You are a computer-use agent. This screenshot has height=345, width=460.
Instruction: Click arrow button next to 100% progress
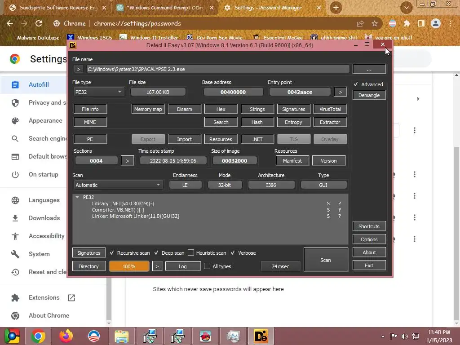tap(157, 266)
